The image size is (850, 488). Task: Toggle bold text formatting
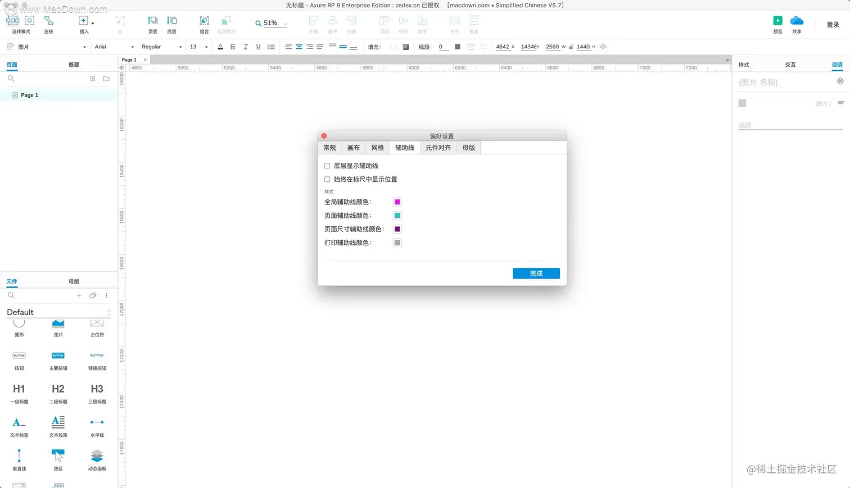point(232,47)
